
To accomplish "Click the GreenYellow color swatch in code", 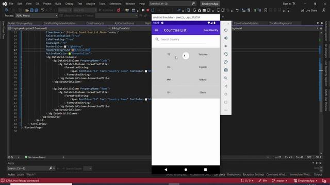I will (70, 53).
